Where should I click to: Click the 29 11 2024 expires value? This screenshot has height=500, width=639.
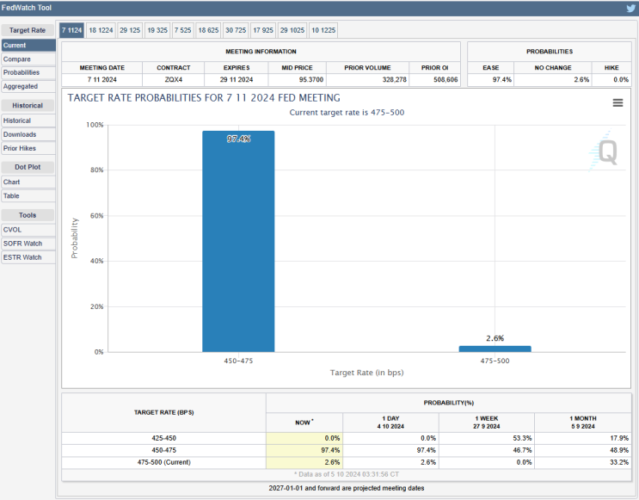(x=237, y=80)
